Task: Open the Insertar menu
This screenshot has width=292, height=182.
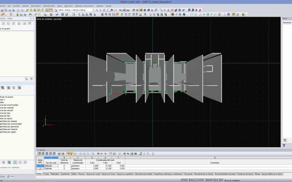Action: pyautogui.click(x=16, y=6)
